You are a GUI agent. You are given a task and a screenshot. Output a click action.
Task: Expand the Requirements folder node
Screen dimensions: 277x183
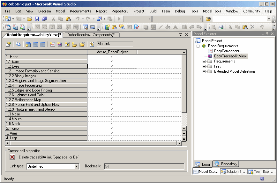coord(204,61)
